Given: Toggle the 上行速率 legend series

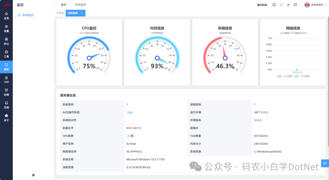Looking at the screenshot, I should [x=285, y=76].
